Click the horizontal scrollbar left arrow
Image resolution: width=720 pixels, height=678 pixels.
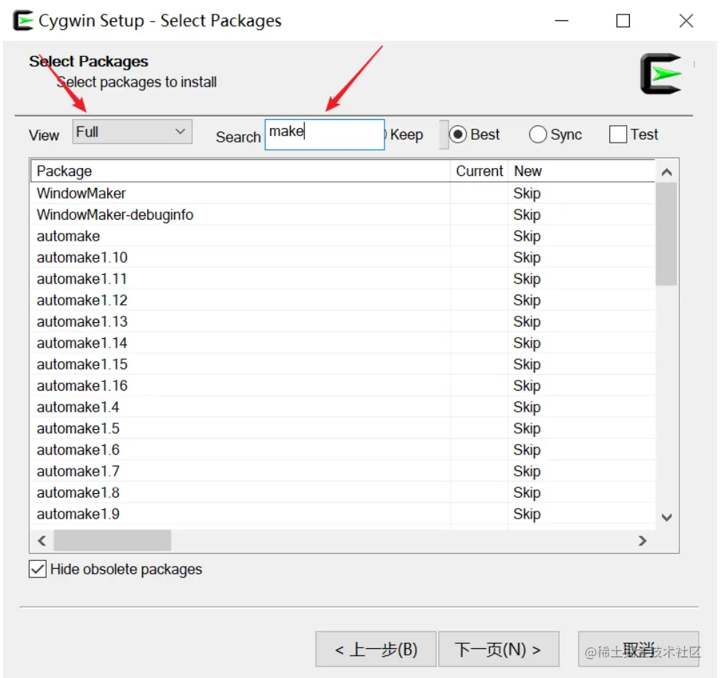41,541
